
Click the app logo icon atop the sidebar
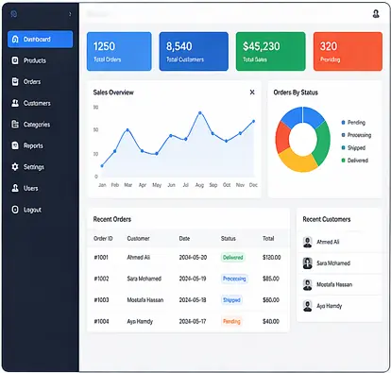coord(14,14)
